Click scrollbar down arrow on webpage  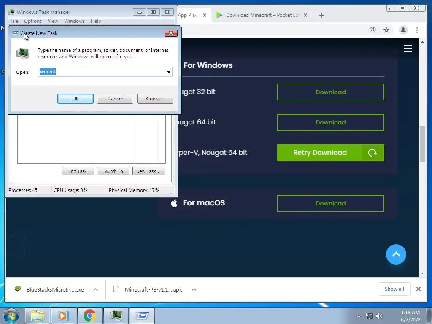click(x=422, y=273)
